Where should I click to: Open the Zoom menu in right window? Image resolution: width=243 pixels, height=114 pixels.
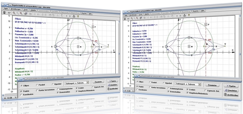141,14
